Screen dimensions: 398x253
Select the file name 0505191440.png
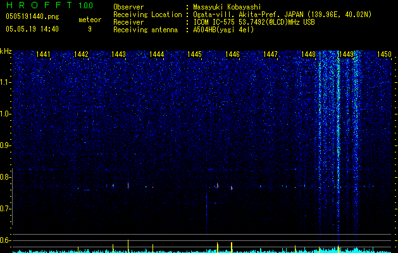pos(32,17)
